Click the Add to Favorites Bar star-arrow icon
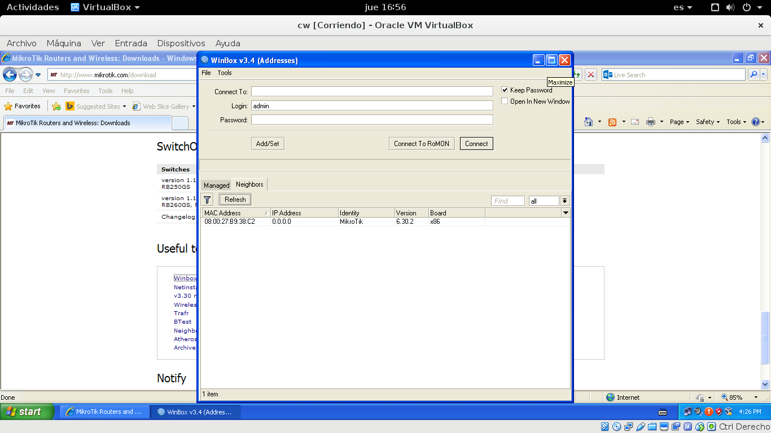Viewport: 771px width, 433px height. coord(56,106)
